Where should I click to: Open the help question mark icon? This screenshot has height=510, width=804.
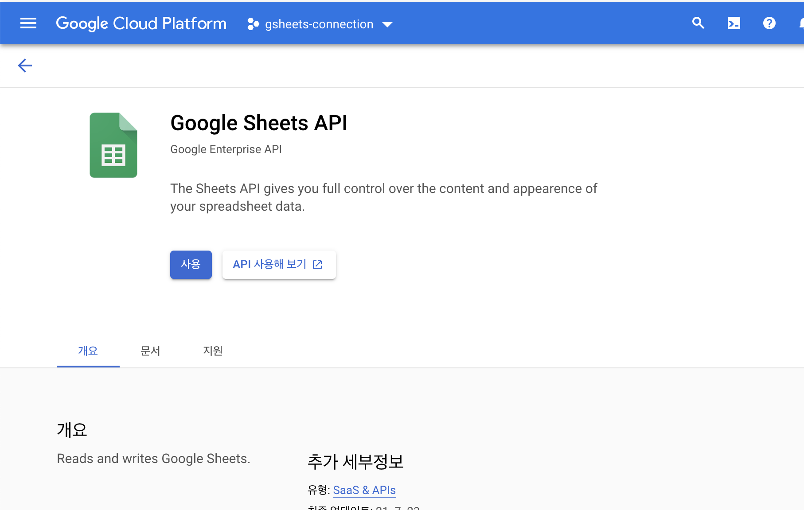point(769,23)
